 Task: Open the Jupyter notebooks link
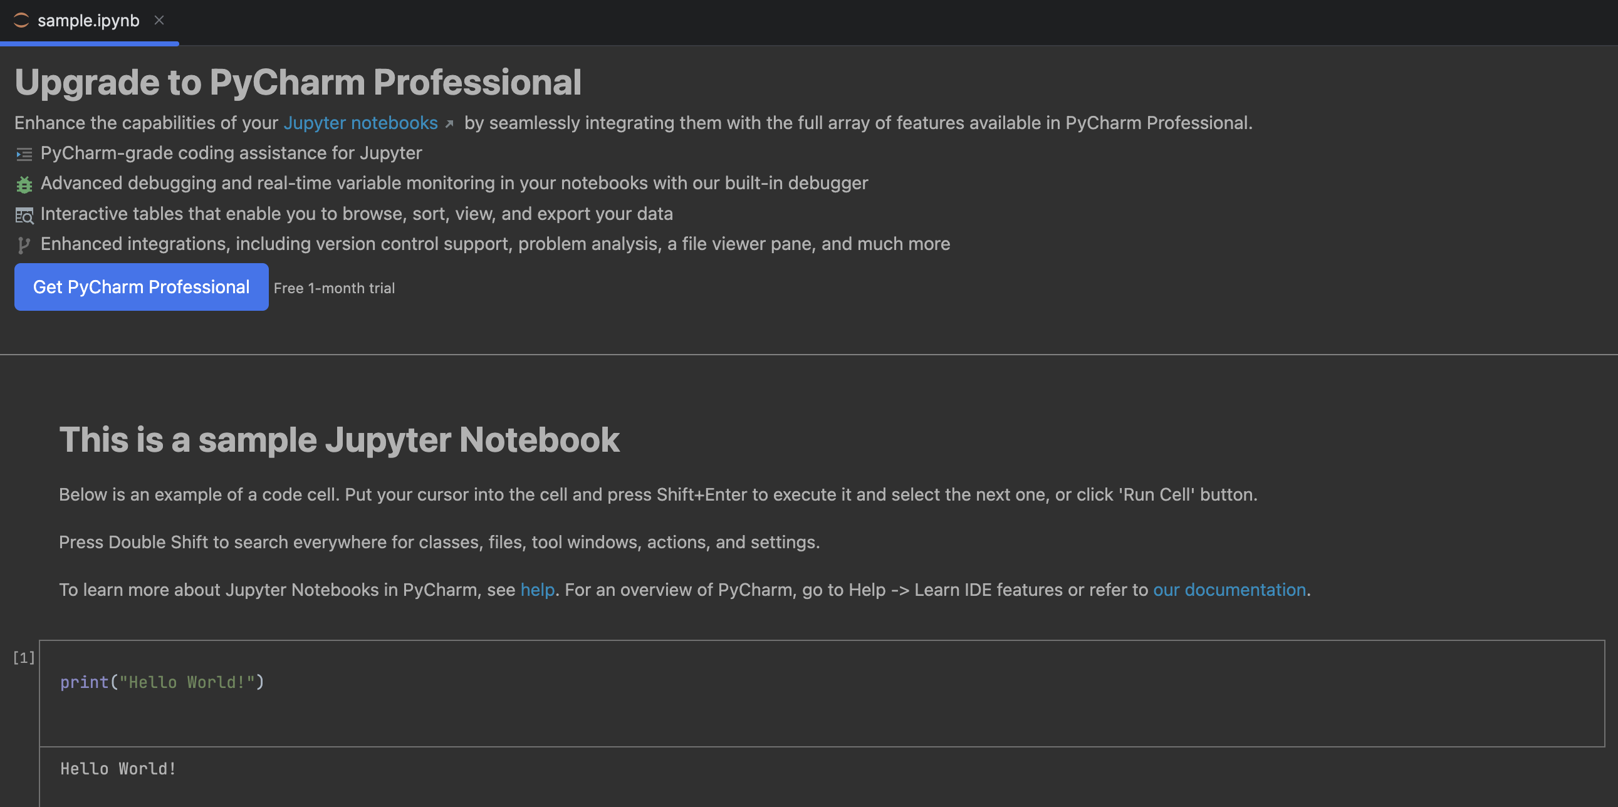coord(361,123)
